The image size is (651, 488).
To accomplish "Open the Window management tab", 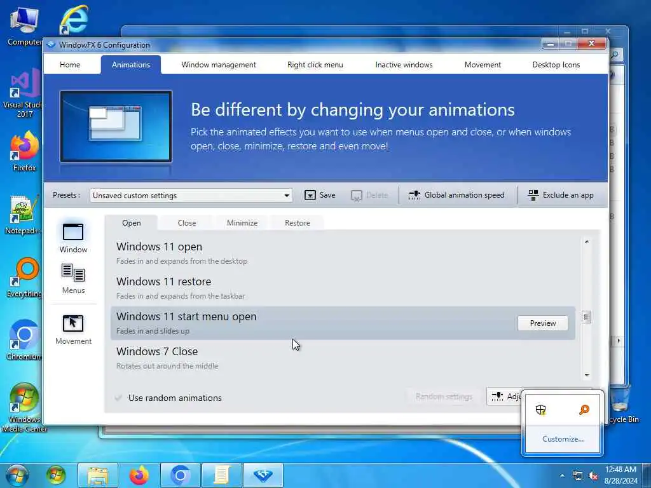I will (x=219, y=65).
